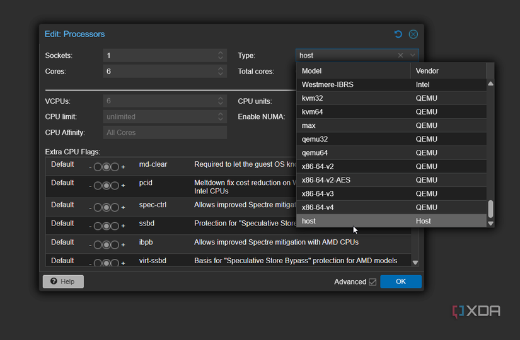The width and height of the screenshot is (520, 340).
Task: Disable the ibpb flag with minus radio
Action: (98, 245)
